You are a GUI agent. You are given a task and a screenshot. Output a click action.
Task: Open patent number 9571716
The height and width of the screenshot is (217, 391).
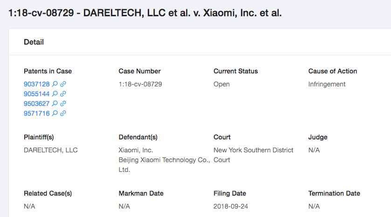click(37, 113)
